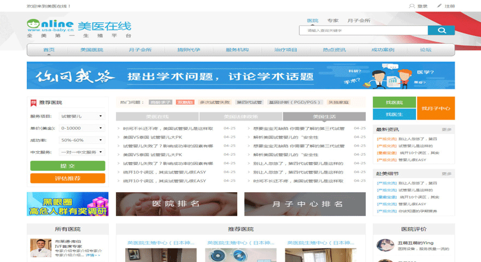This screenshot has height=262, width=481.
Task: Open 捐卵代孕 in the navigation bar
Action: coord(189,50)
